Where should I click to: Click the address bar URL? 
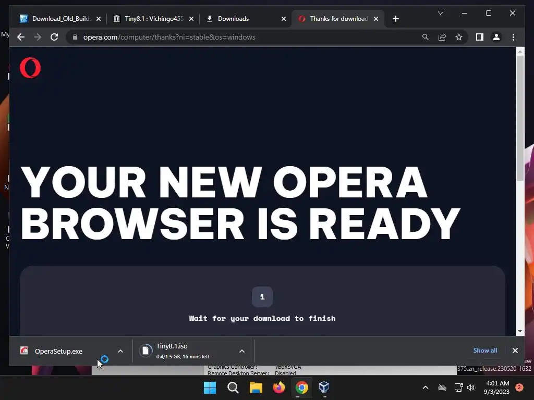point(169,37)
